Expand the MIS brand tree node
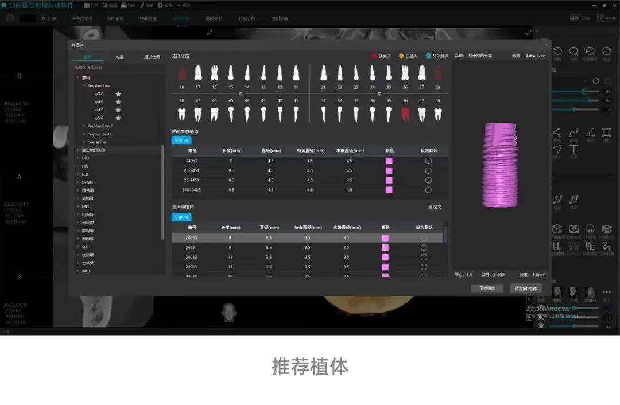This screenshot has height=405, width=620. click(78, 207)
